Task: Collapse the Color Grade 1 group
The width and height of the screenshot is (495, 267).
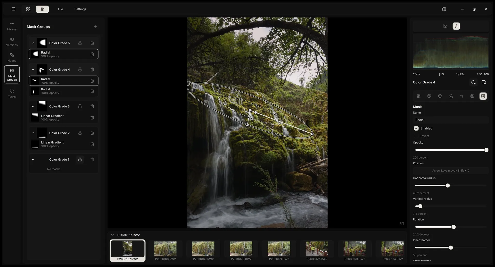Action: pos(33,160)
